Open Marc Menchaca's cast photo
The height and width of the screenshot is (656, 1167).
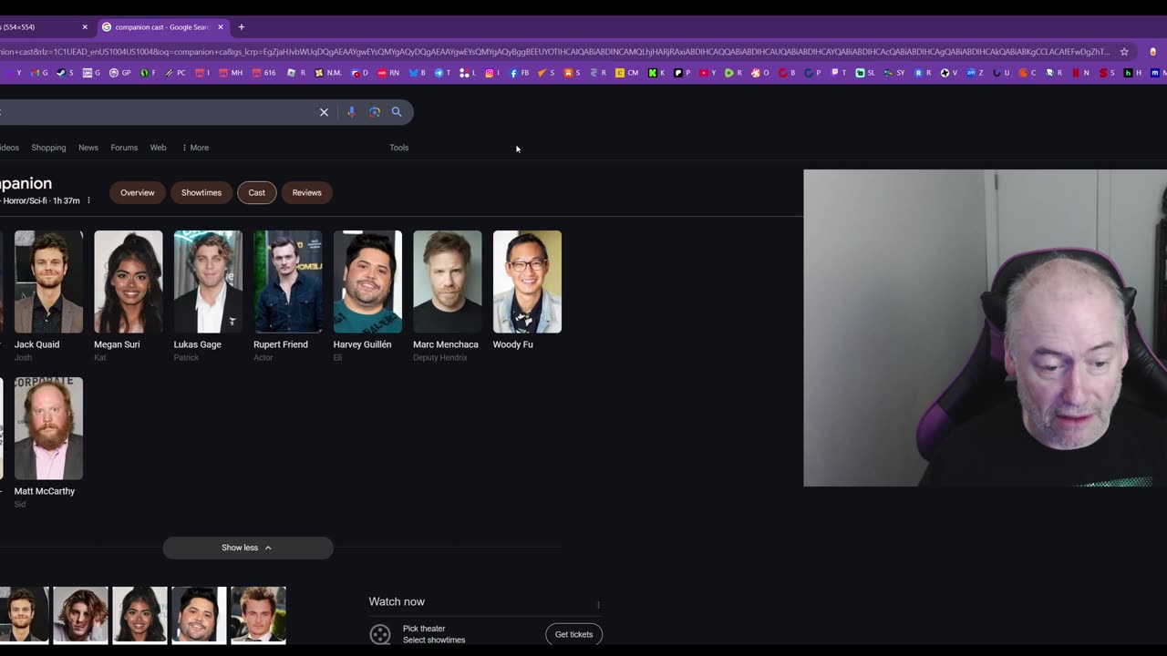click(448, 282)
